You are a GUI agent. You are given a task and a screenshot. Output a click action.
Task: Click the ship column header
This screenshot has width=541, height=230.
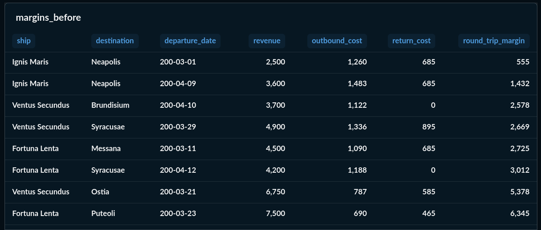24,41
